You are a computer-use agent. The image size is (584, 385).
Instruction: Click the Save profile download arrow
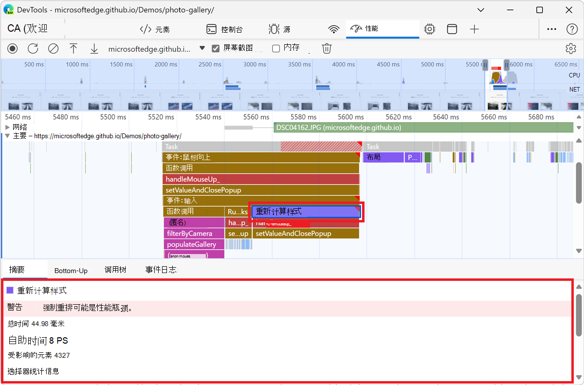click(x=94, y=48)
